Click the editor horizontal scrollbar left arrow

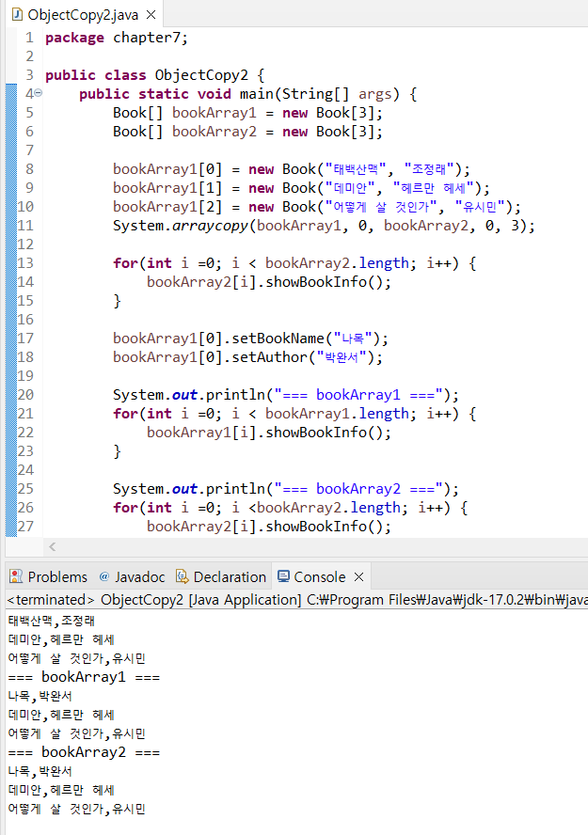53,546
